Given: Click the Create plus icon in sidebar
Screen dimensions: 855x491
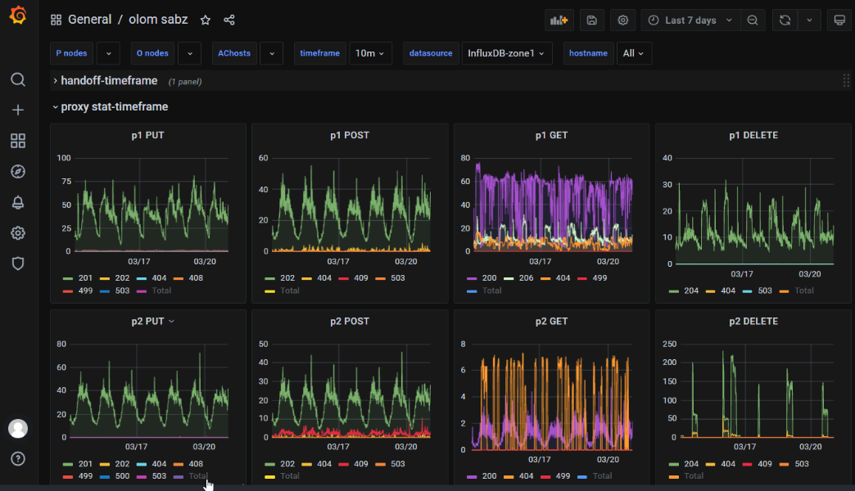Looking at the screenshot, I should 18,110.
